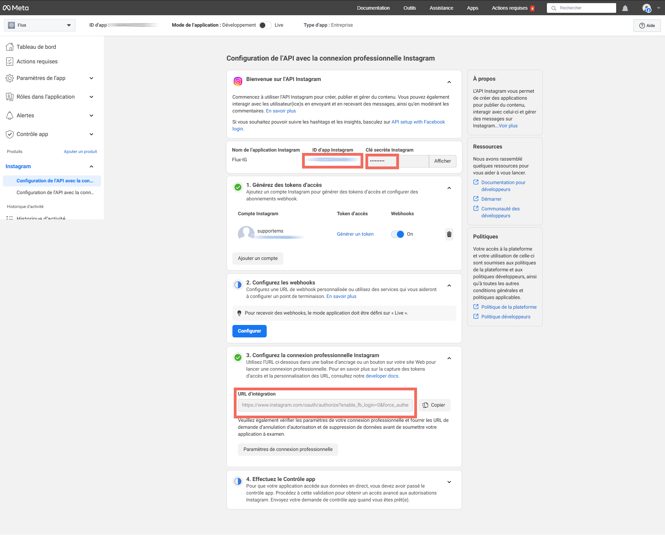Open the Assistance menu

441,8
